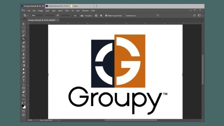This screenshot has height=126, width=224.
Task: Select the Crop tool in the toolbox
Action: (x=24, y=39)
